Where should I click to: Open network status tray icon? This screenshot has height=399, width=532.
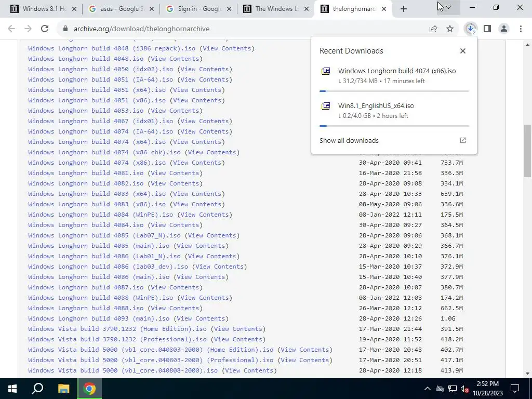coord(453,389)
